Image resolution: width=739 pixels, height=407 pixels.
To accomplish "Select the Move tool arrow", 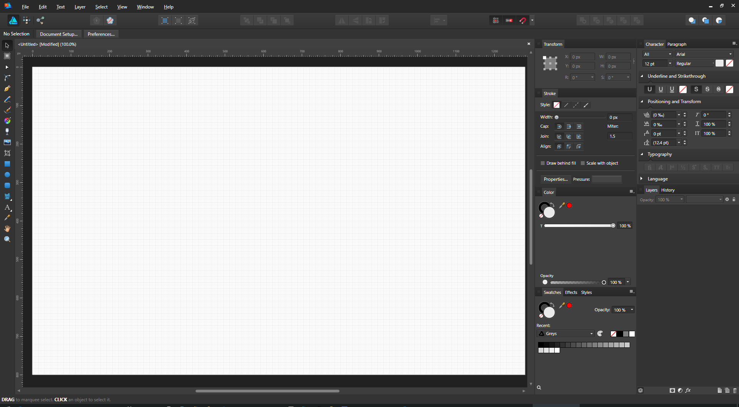I will 7,45.
